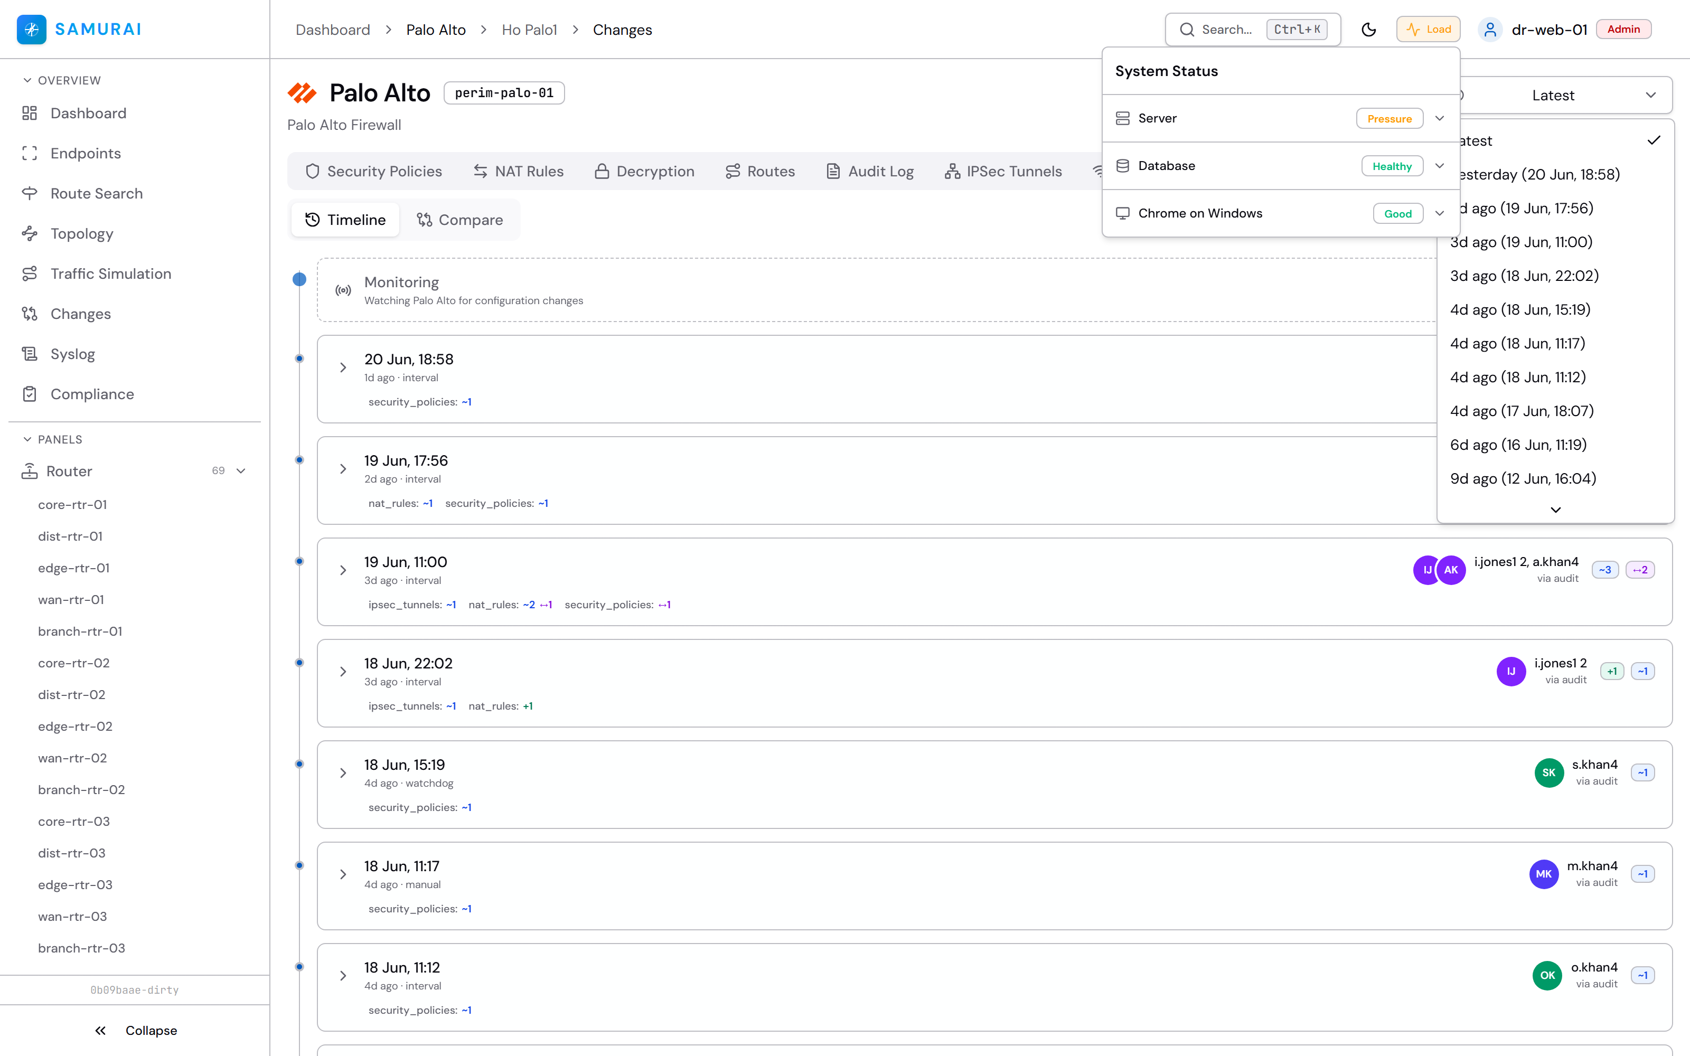The height and width of the screenshot is (1056, 1690).
Task: Expand the Server status row
Action: click(1439, 119)
